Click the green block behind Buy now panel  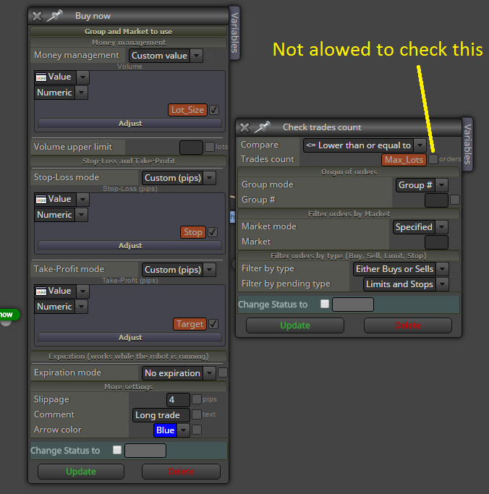[x=9, y=315]
